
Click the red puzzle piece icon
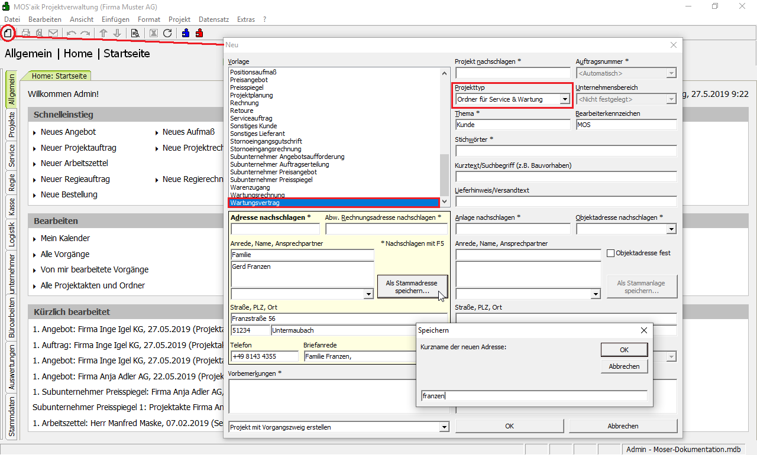tap(199, 33)
